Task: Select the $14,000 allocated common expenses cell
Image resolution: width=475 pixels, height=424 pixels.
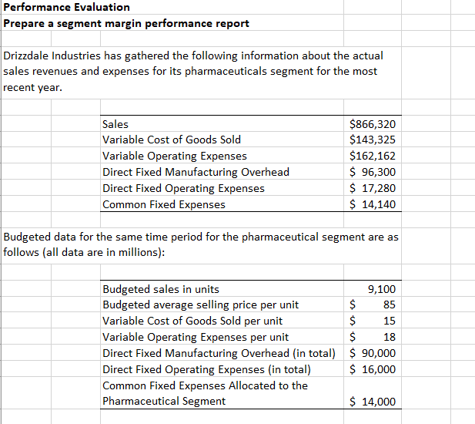Action: [373, 392]
